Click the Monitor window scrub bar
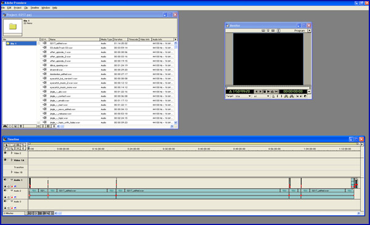The width and height of the screenshot is (370, 225). point(268,87)
